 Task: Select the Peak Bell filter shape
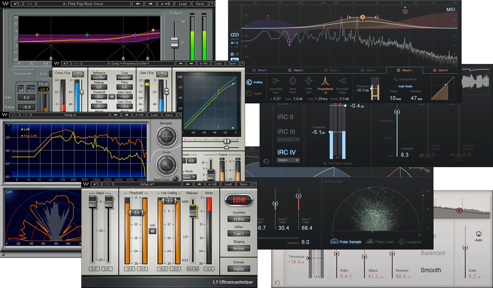pyautogui.click(x=309, y=85)
